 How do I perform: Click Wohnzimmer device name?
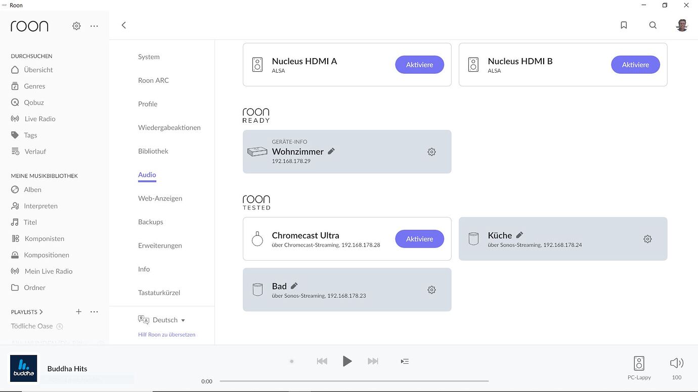pyautogui.click(x=298, y=152)
